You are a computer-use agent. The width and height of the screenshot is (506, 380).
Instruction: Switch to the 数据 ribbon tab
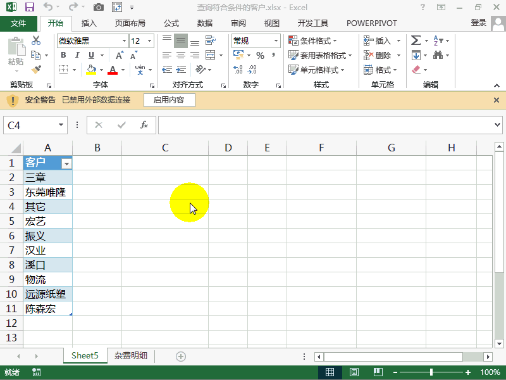point(204,23)
